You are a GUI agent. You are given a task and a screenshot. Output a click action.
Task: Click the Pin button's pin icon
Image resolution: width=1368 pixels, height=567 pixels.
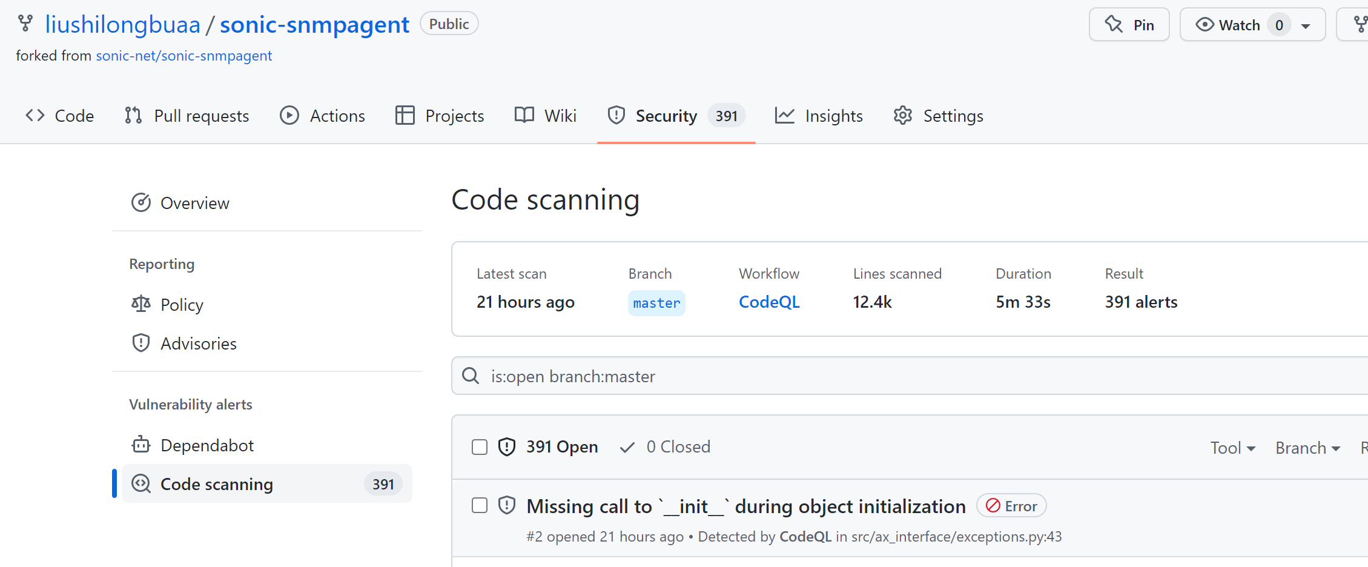(1114, 24)
